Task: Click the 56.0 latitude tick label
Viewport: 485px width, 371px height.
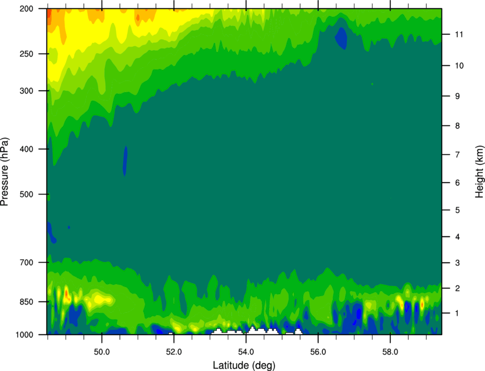Action: [x=318, y=352]
